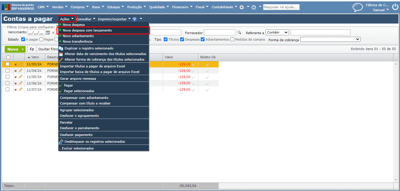The width and height of the screenshot is (400, 191).
Task: Click the green plus icon beside Nova transferência
Action: click(60, 41)
